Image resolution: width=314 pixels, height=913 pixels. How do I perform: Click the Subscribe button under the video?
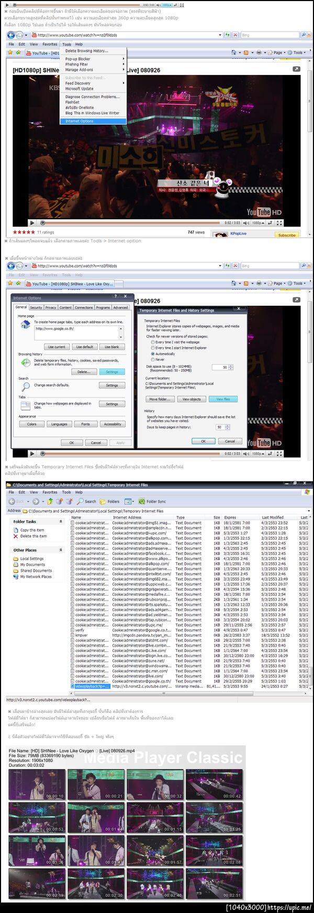pyautogui.click(x=287, y=235)
